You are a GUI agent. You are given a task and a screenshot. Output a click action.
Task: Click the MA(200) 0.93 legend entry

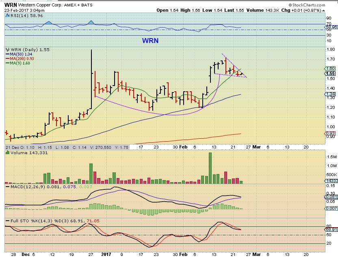[20, 58]
